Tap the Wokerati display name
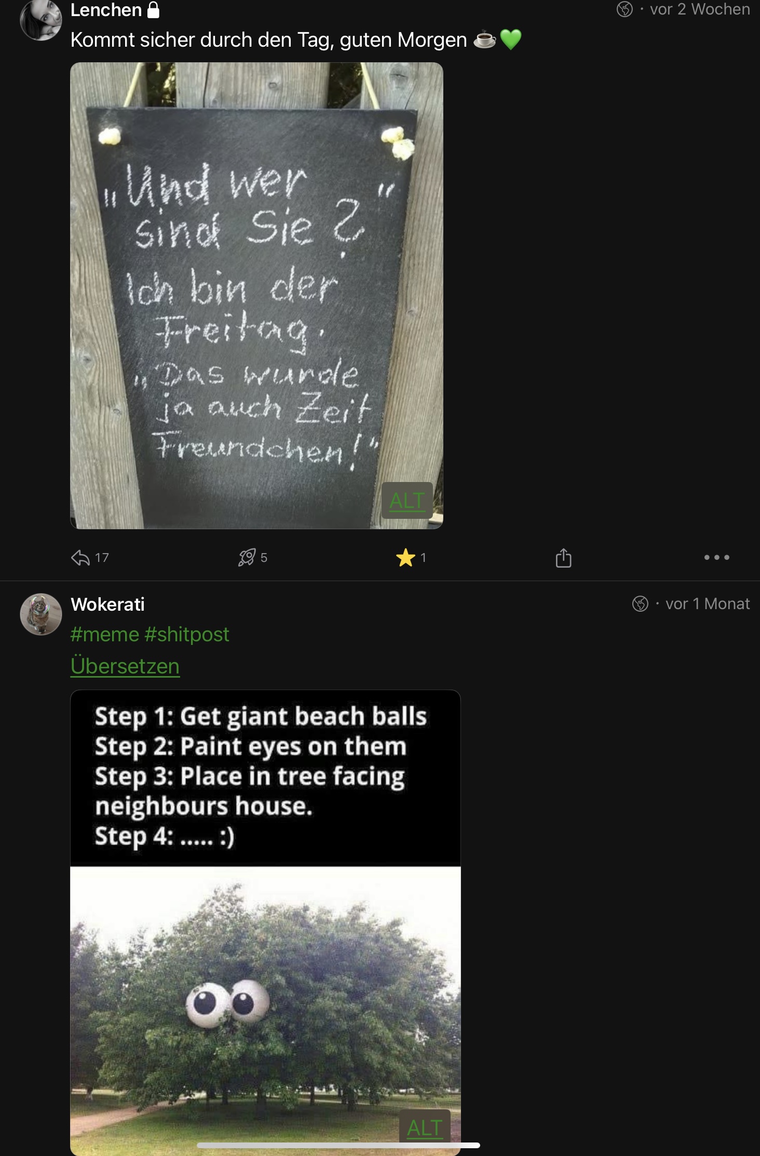Viewport: 760px width, 1156px height. (107, 604)
